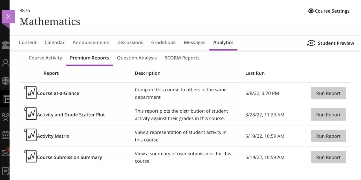Click the Discussions navigation item
Screen dimensions: 361x180
[130, 42]
